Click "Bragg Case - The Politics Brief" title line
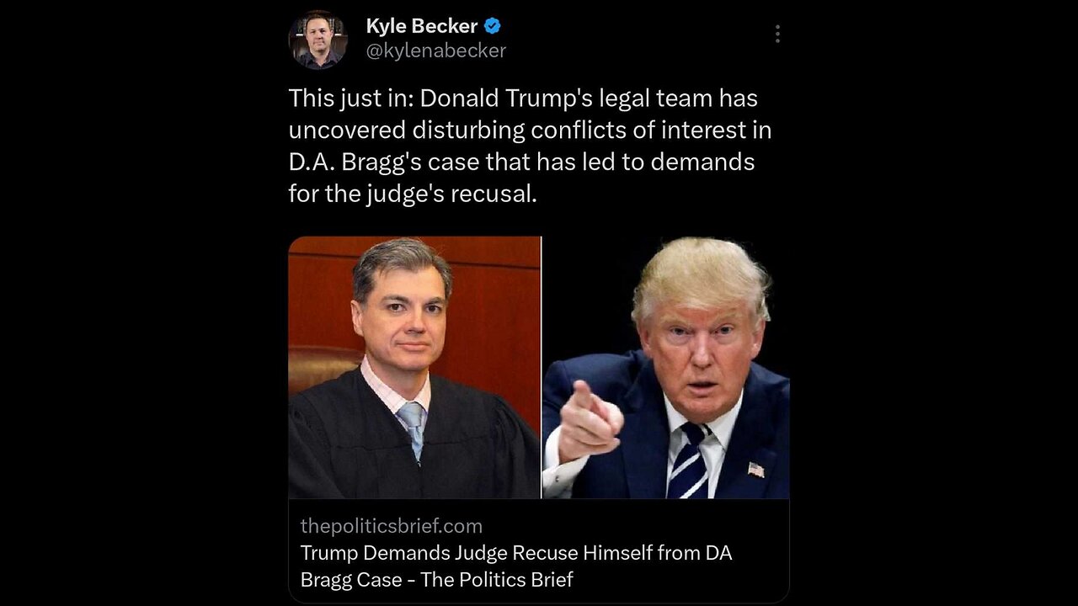This screenshot has height=606, width=1078. click(436, 580)
